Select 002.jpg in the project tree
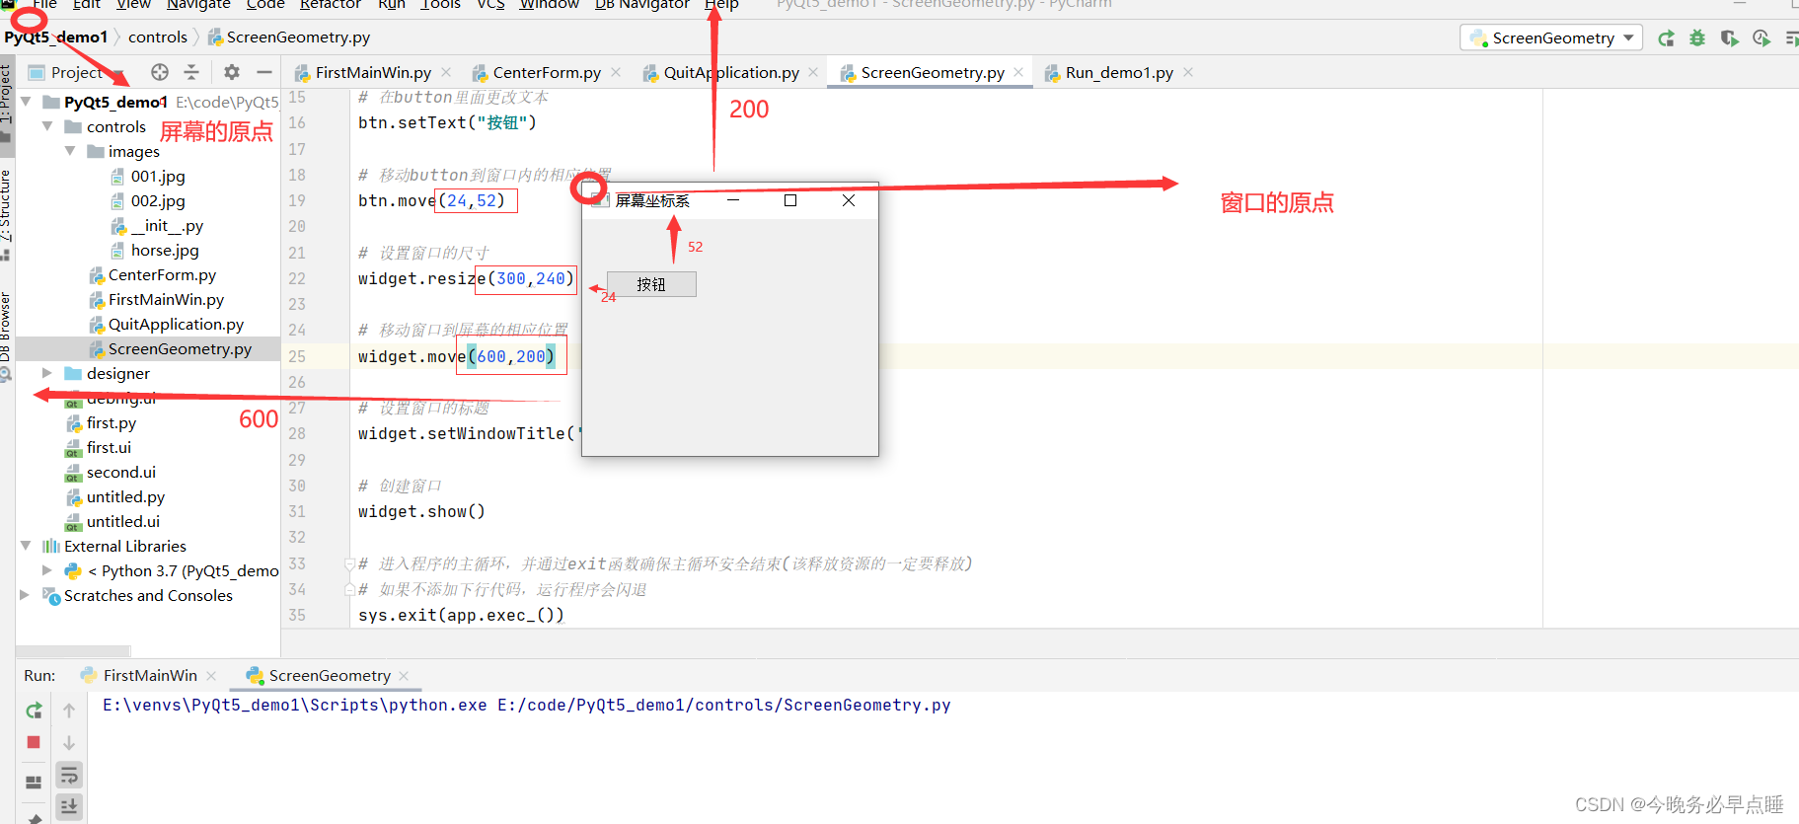1799x824 pixels. (x=158, y=200)
